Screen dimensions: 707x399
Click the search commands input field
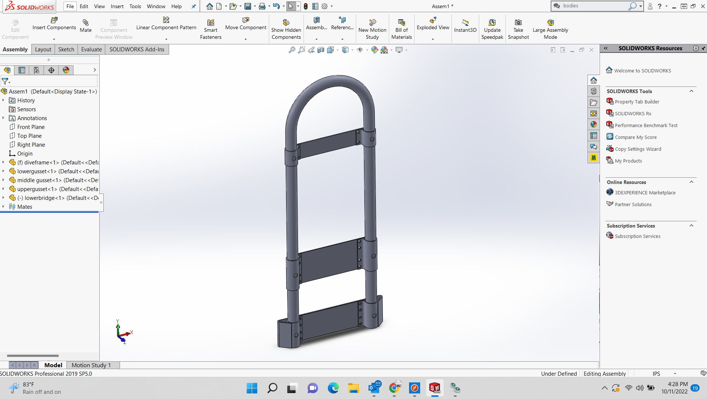pos(594,6)
